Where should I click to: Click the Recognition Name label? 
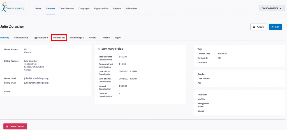click(x=203, y=105)
